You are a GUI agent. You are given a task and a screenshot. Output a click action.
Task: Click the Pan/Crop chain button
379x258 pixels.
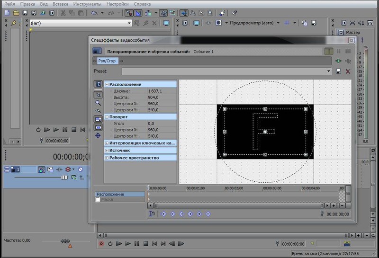click(107, 61)
